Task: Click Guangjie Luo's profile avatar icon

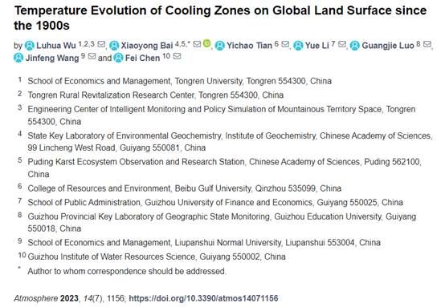Action: [x=355, y=46]
